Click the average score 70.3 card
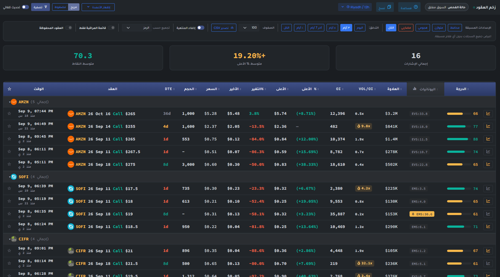This screenshot has height=277, width=500. coord(83,58)
